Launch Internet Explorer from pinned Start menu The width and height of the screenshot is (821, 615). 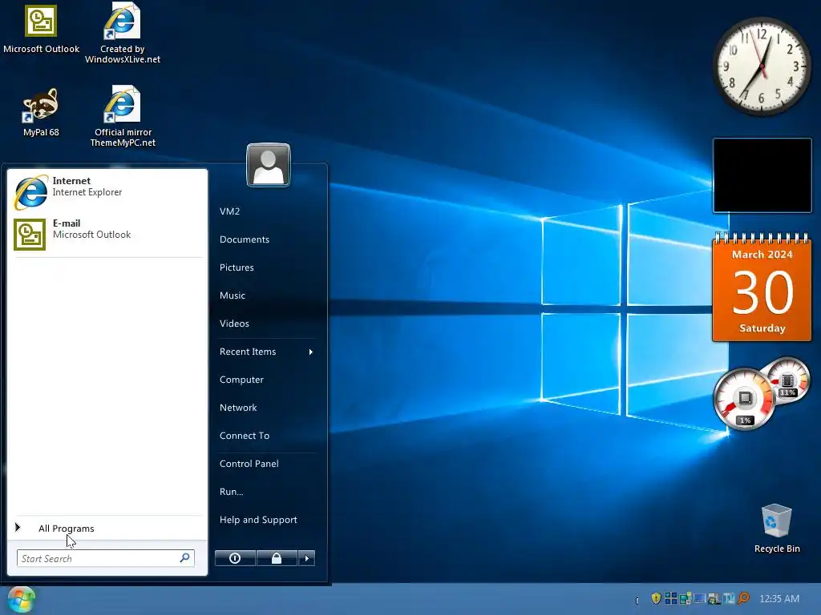point(107,192)
